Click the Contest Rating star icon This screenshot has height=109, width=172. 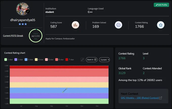pos(161,25)
